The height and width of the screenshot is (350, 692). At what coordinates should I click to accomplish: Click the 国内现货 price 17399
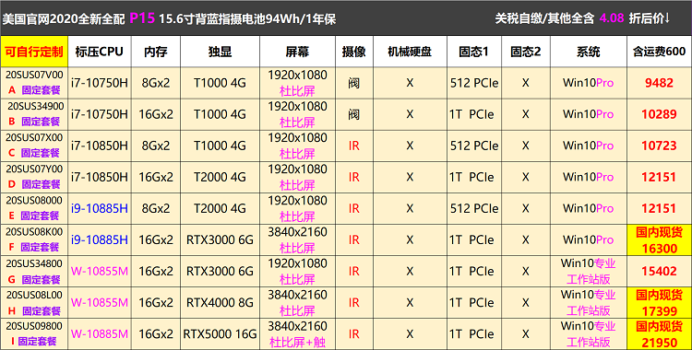[x=660, y=303]
